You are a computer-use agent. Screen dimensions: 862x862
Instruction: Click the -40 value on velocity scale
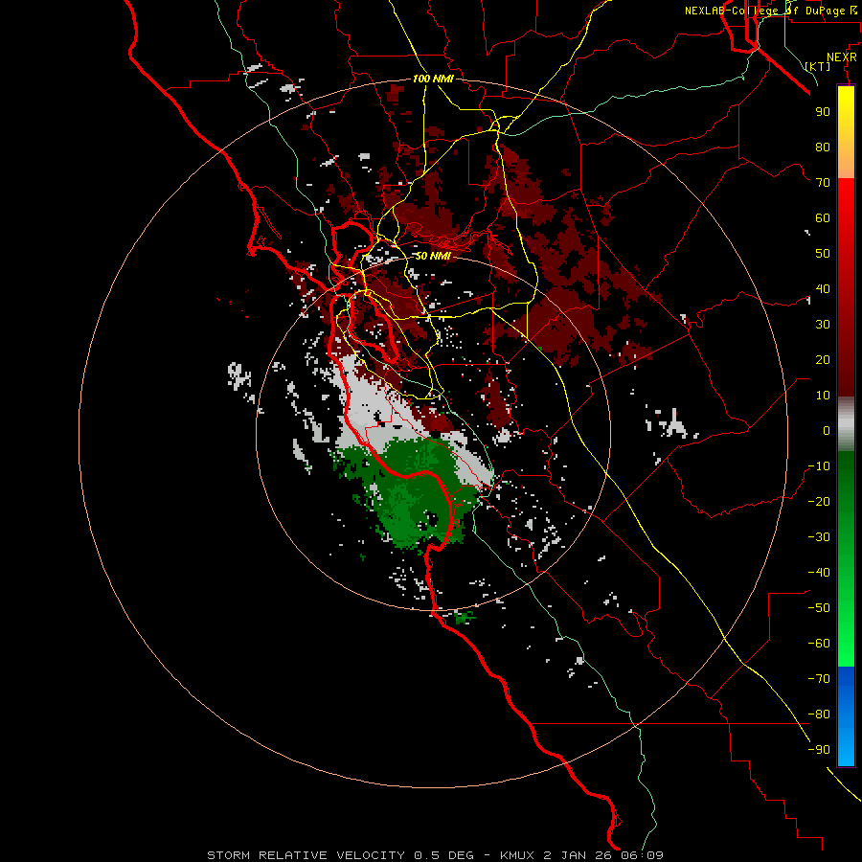coord(819,573)
